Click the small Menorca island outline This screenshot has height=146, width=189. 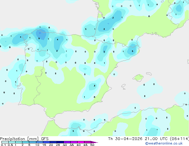tap(149, 74)
